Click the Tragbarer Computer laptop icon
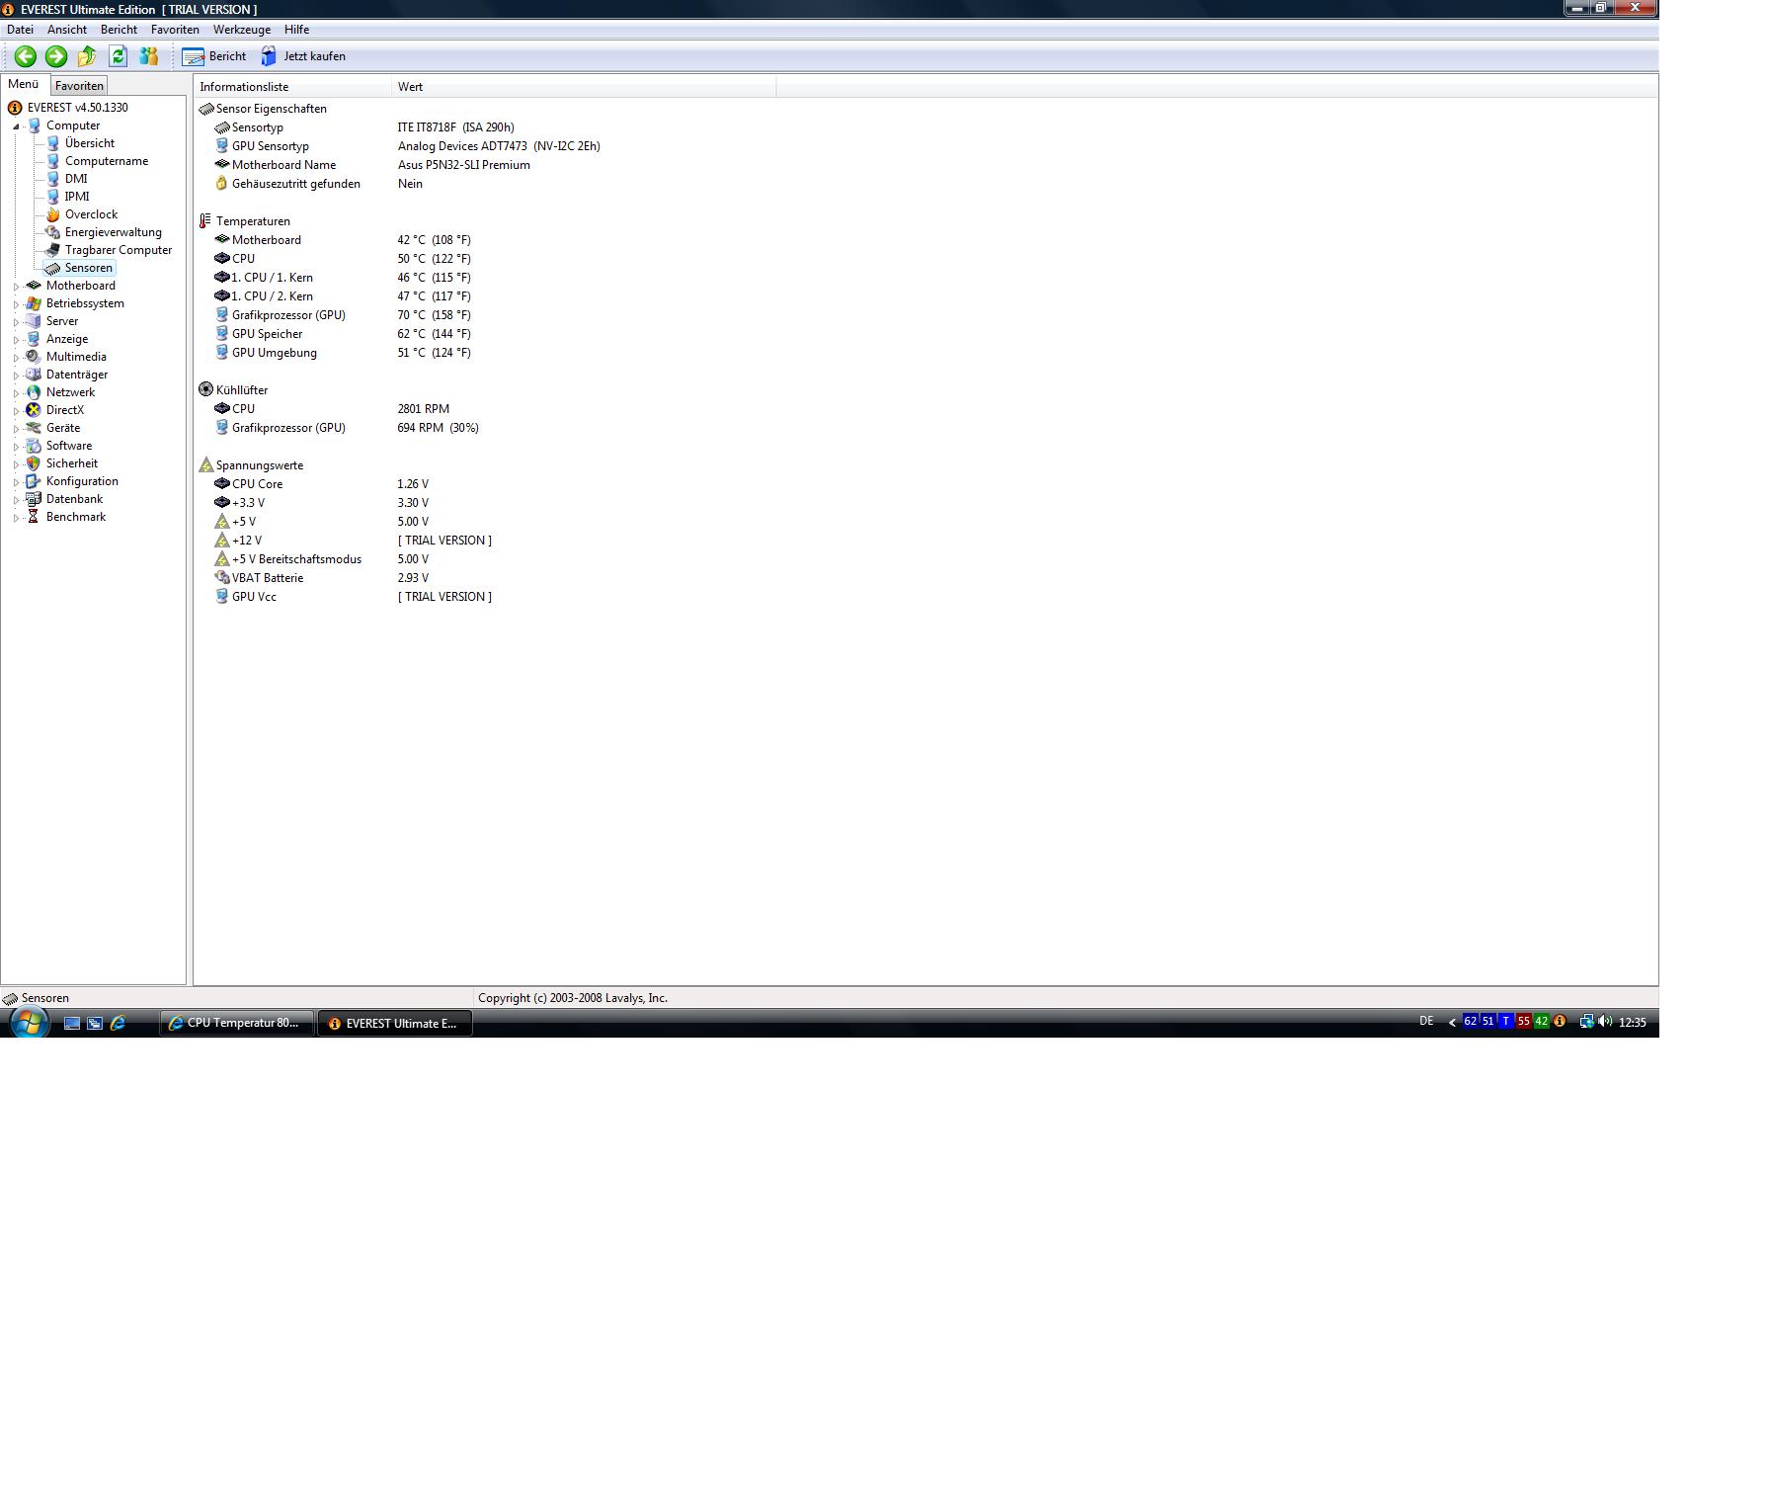Image resolution: width=1767 pixels, height=1506 pixels. point(53,250)
